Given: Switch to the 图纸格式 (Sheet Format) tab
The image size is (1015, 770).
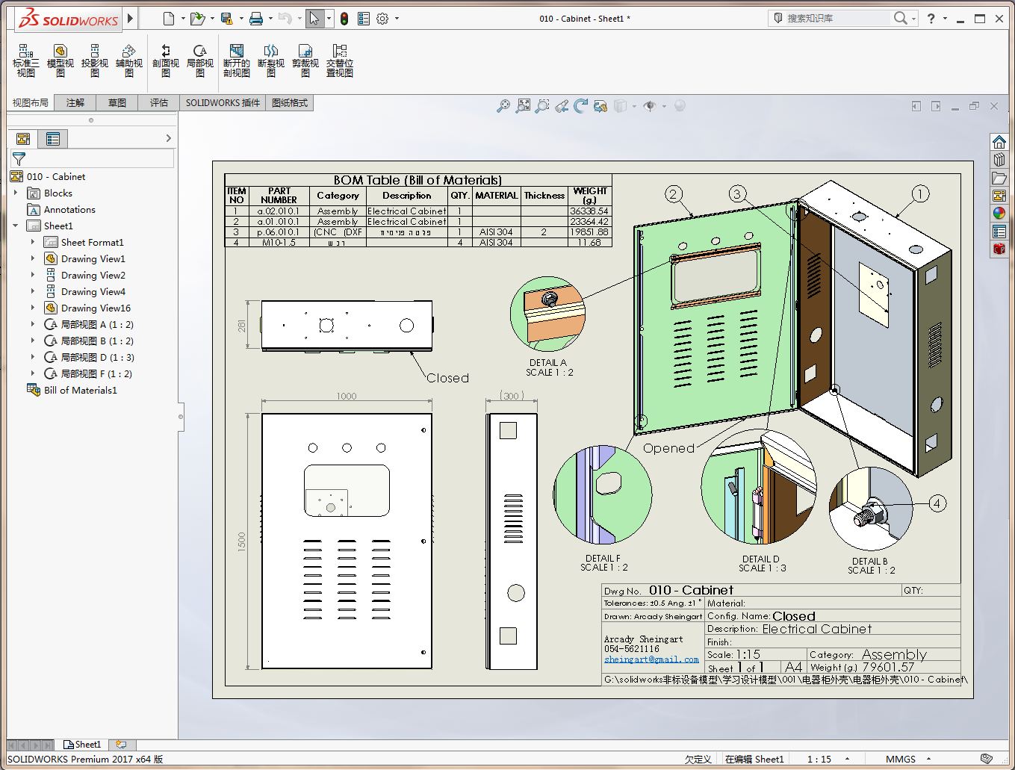Looking at the screenshot, I should (x=289, y=102).
